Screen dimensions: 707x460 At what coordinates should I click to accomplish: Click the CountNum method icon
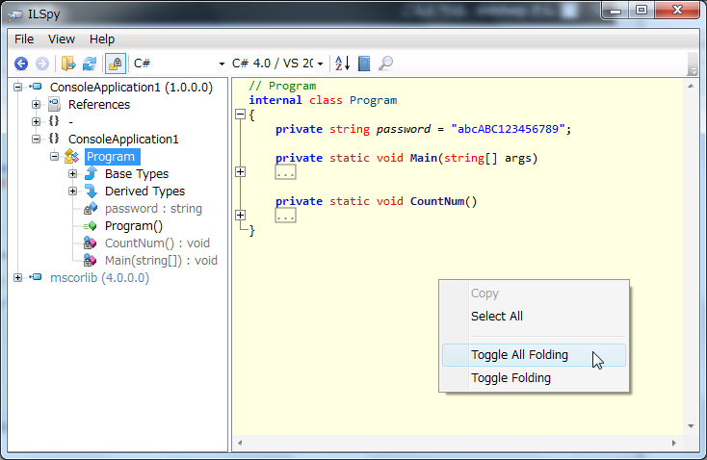[x=91, y=243]
